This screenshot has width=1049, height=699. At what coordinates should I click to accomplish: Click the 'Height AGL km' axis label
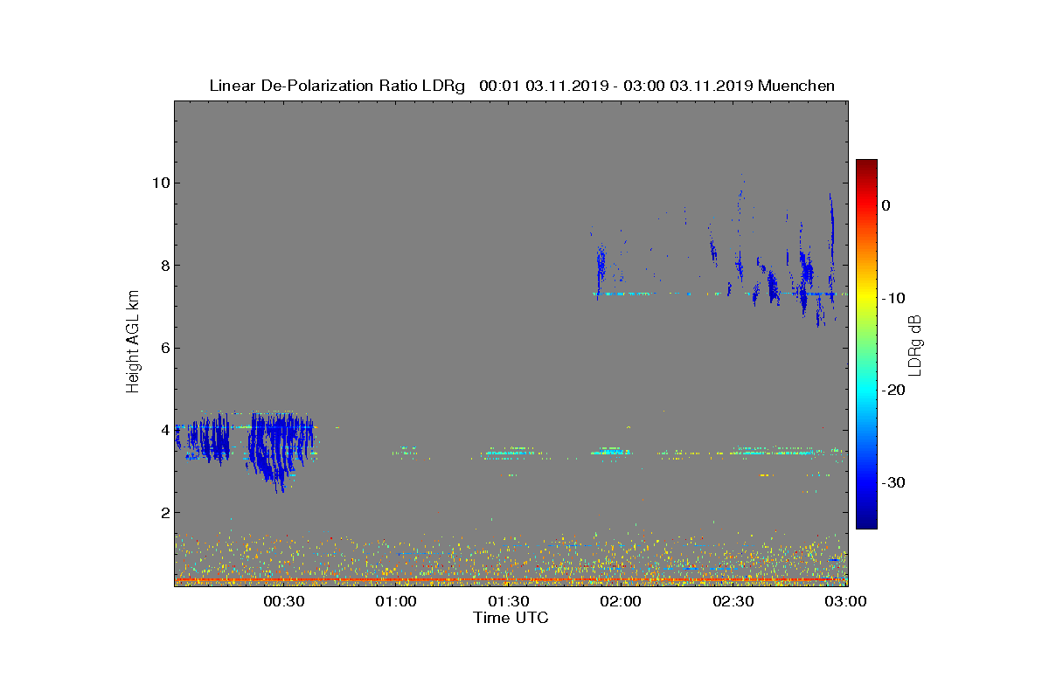click(x=133, y=342)
